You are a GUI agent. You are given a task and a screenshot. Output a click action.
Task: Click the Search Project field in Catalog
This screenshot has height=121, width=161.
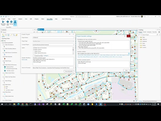point(150,35)
